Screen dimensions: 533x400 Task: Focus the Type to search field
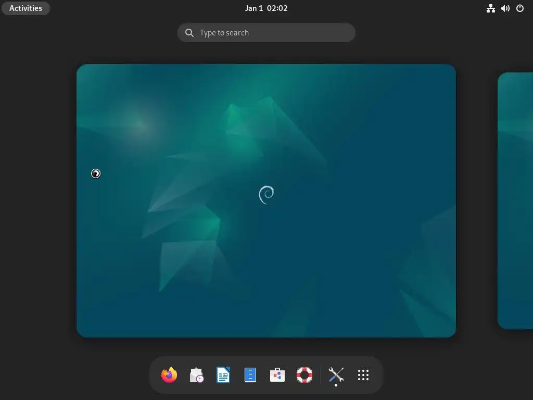click(x=266, y=33)
